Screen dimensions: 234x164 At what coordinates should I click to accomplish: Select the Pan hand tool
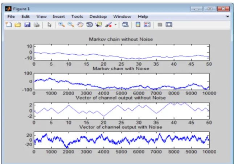pos(80,25)
